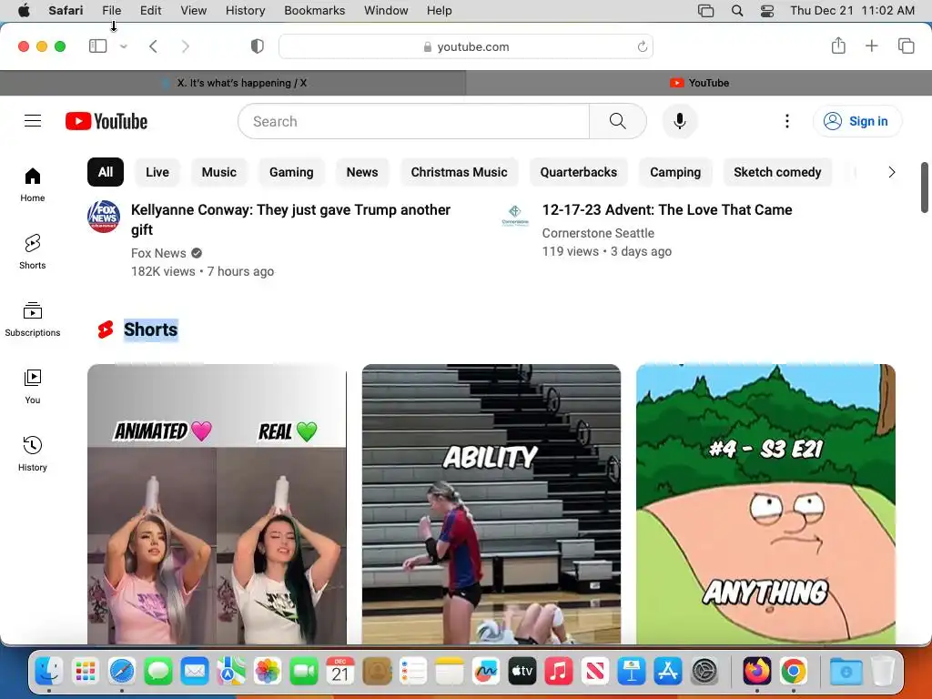This screenshot has height=699, width=932.
Task: Click the Cornerstone Seattle channel avatar
Action: [x=515, y=217]
